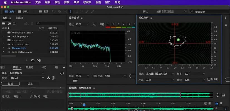Click the pin icon near the timeline
Screen dimensions: 230x111
pyautogui.click(x=221, y=104)
